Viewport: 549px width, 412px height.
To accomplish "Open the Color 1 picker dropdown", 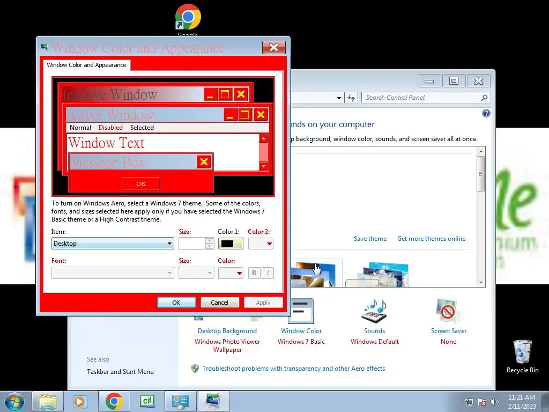I will click(x=231, y=244).
